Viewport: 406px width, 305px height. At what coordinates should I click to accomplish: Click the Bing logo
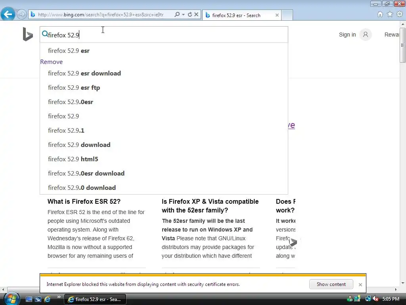pos(28,34)
